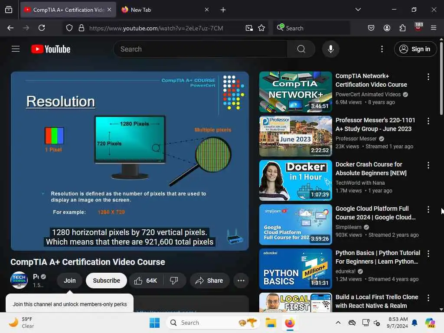
Task: Open options menu for Docker Crash Course
Action: tap(428, 165)
